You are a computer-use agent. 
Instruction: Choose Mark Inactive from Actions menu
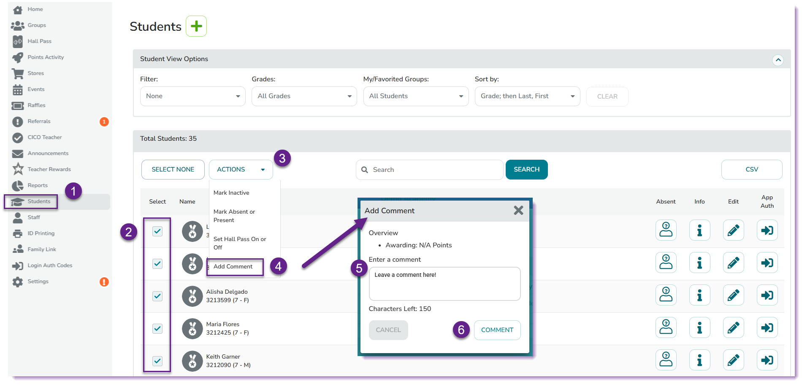coord(231,193)
